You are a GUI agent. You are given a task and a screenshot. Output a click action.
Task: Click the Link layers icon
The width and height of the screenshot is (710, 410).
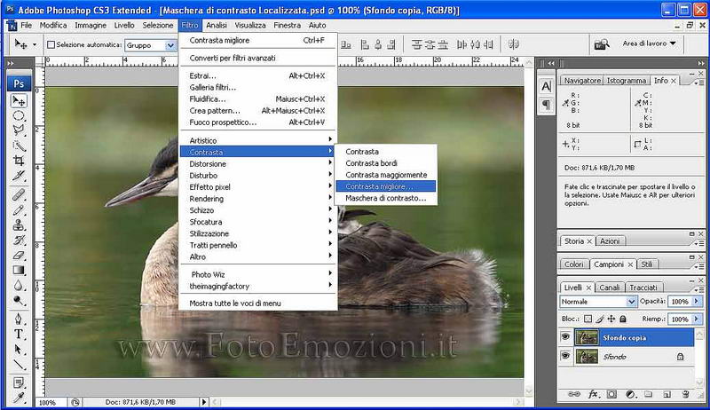click(x=574, y=394)
